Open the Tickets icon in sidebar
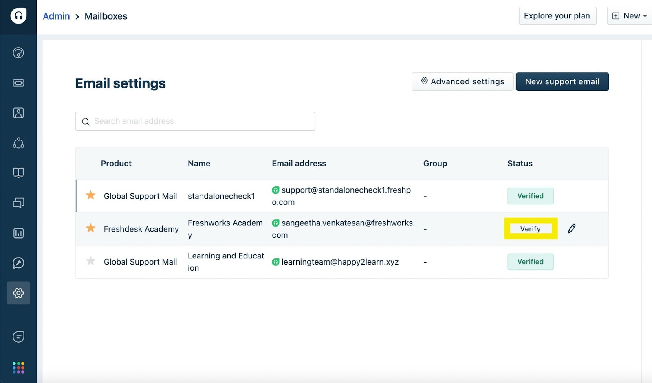Viewport: 652px width, 383px height. point(18,83)
